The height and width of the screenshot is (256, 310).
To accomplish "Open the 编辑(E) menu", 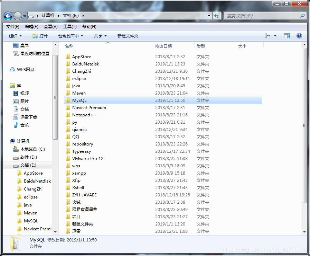I will click(x=31, y=27).
